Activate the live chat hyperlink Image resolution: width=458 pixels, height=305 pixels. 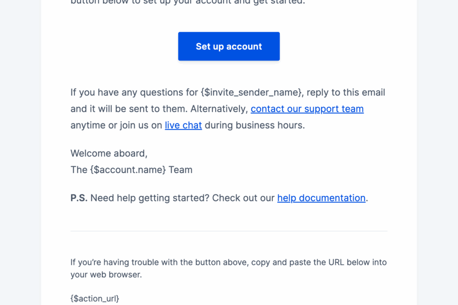[x=183, y=125]
